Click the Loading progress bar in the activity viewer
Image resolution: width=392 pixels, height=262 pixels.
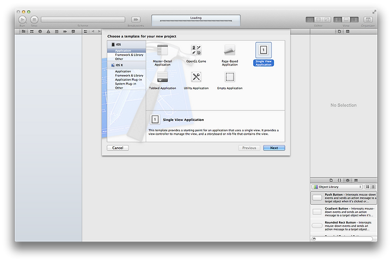pos(196,21)
